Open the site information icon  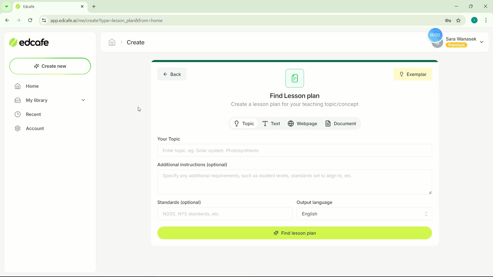pos(44,20)
